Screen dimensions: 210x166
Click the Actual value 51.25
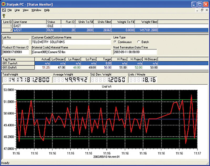tap(46, 67)
